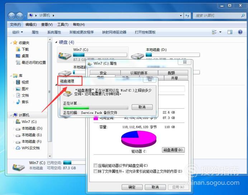248x195 pixels.
Task: Click the WPS云文档 cloud icon
Action: tap(18, 148)
